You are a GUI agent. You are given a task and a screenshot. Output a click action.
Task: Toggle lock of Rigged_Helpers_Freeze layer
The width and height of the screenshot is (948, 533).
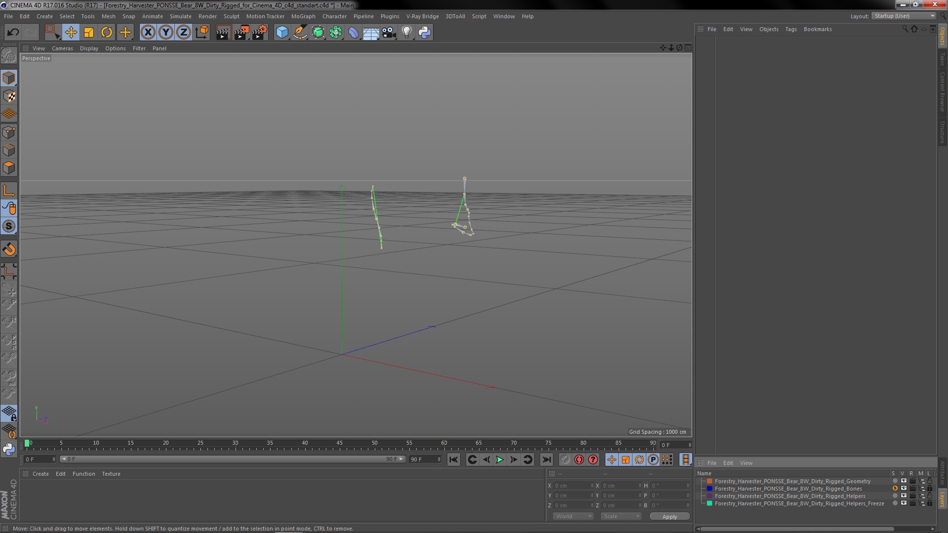click(x=930, y=503)
